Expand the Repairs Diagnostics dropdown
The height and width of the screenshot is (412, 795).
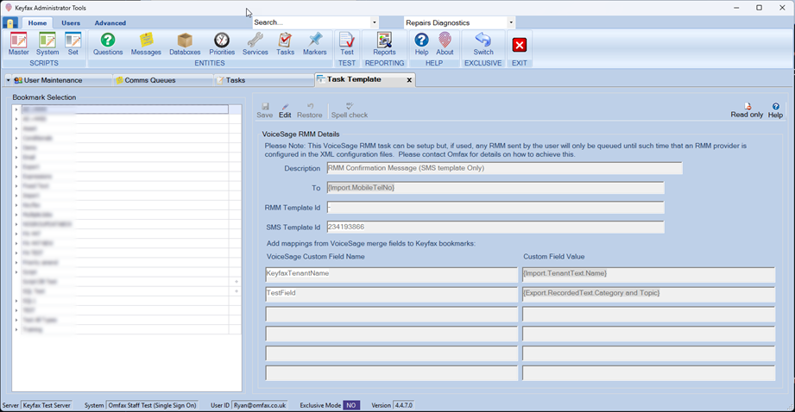click(x=511, y=22)
